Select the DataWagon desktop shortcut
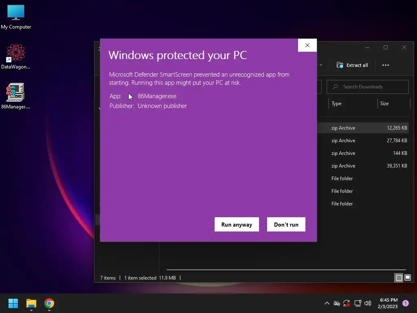The width and height of the screenshot is (417, 313). [x=16, y=56]
